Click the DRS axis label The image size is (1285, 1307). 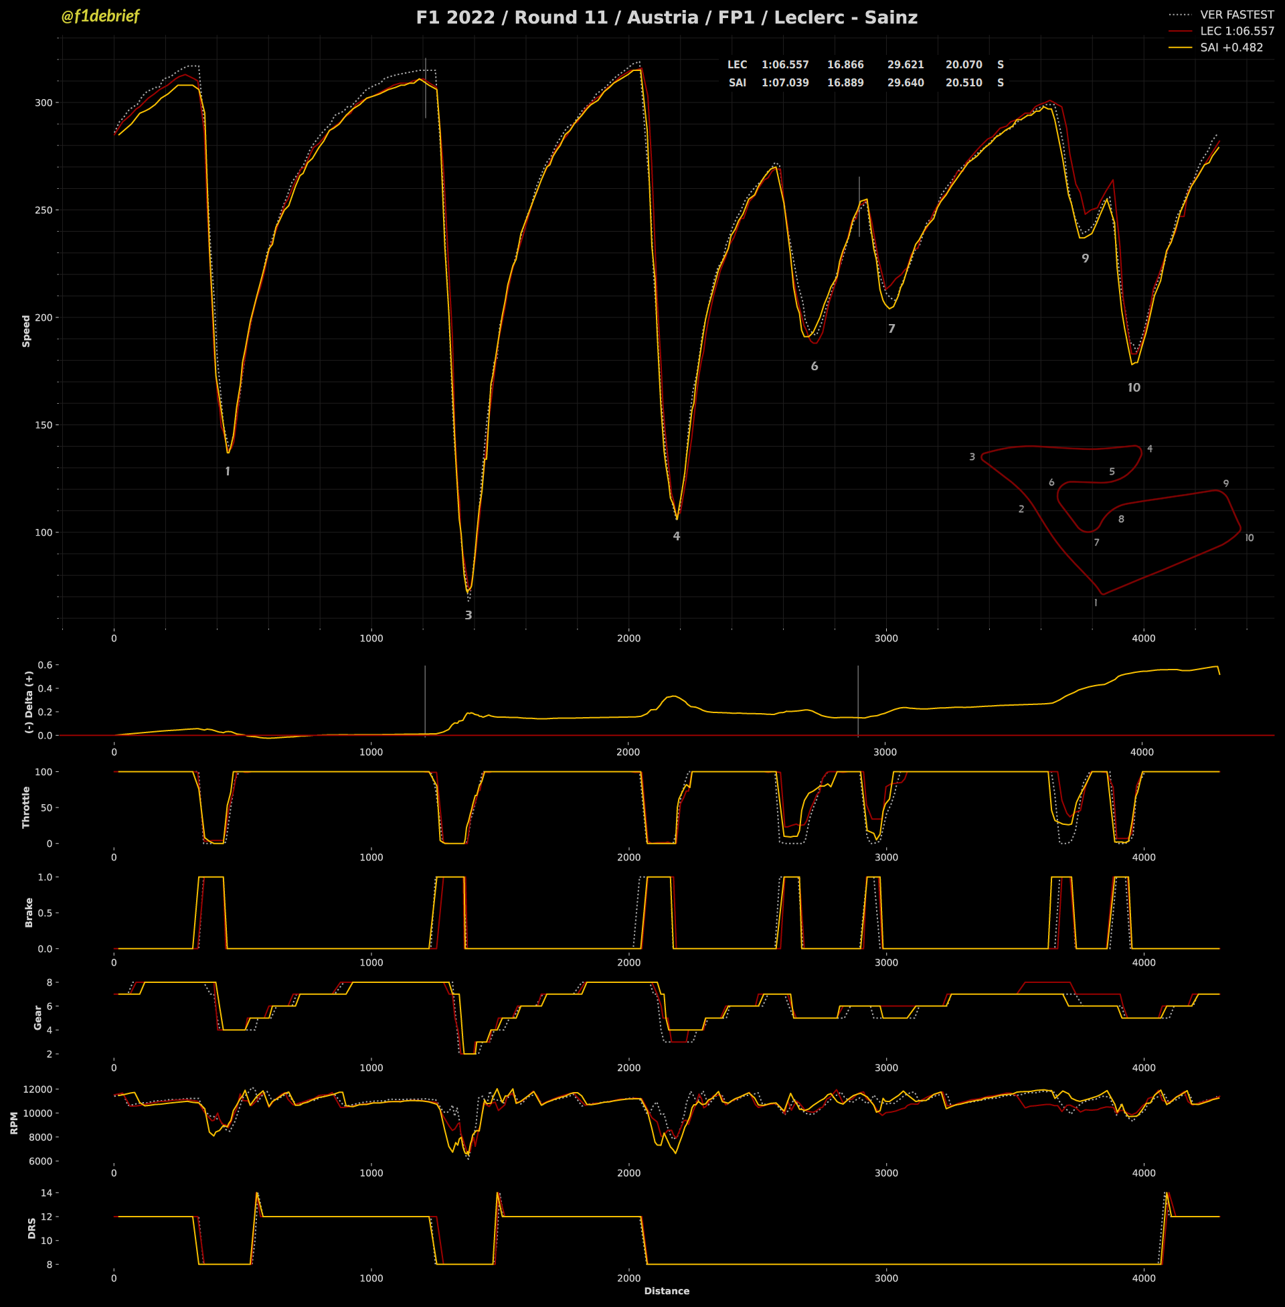(31, 1228)
